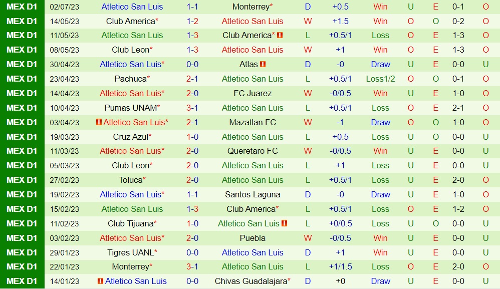The image size is (500, 289).
Task: Select the Santos Laguna team link
Action: (253, 194)
